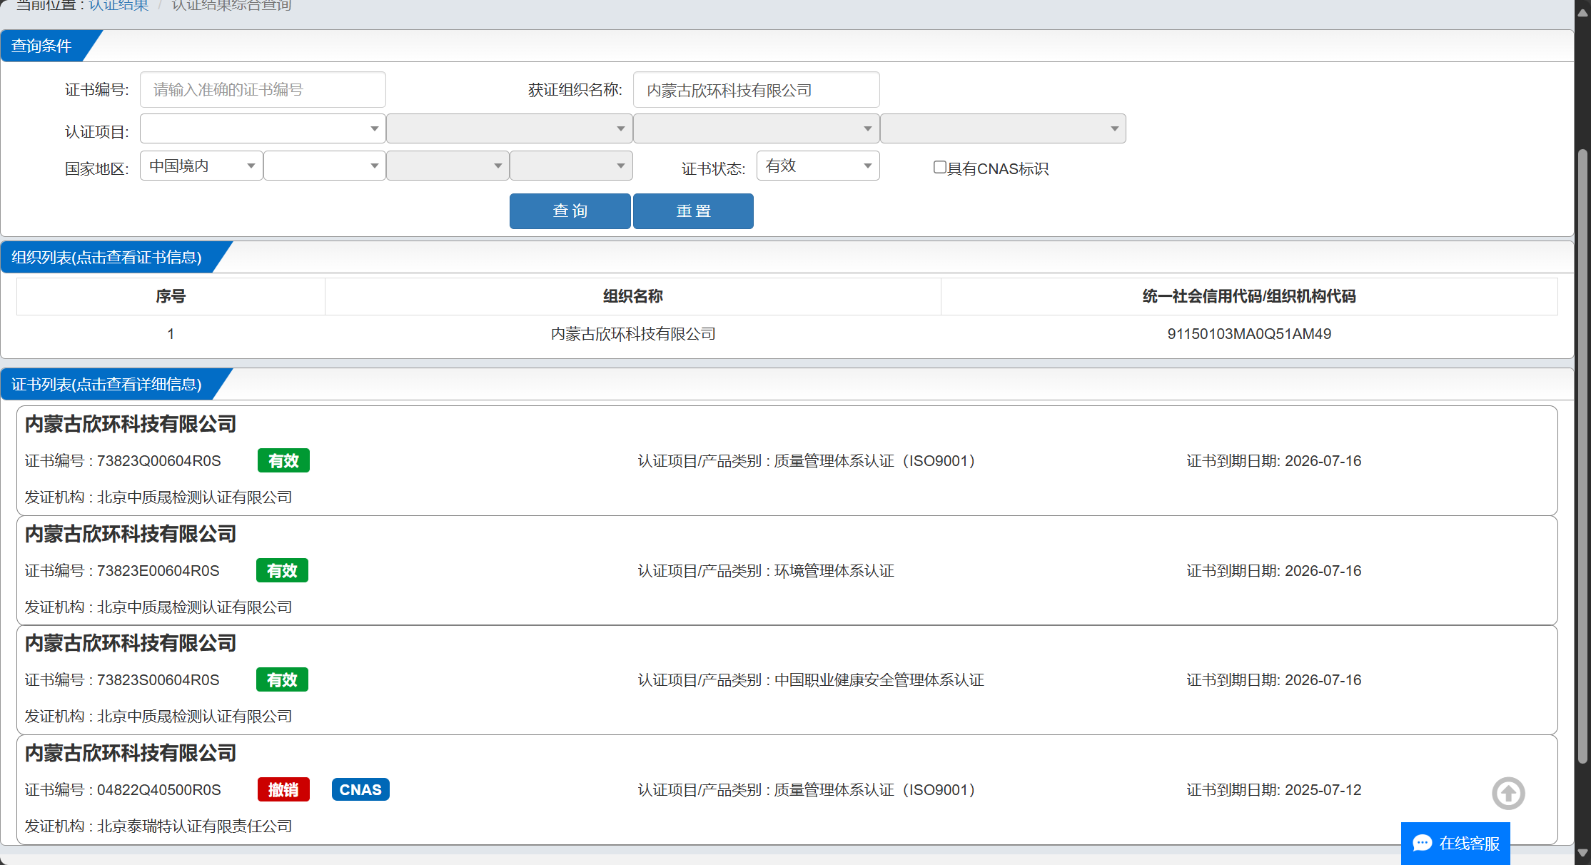Click the vertical page scrollbar thumb
Viewport: 1591px width, 865px height.
click(1582, 457)
